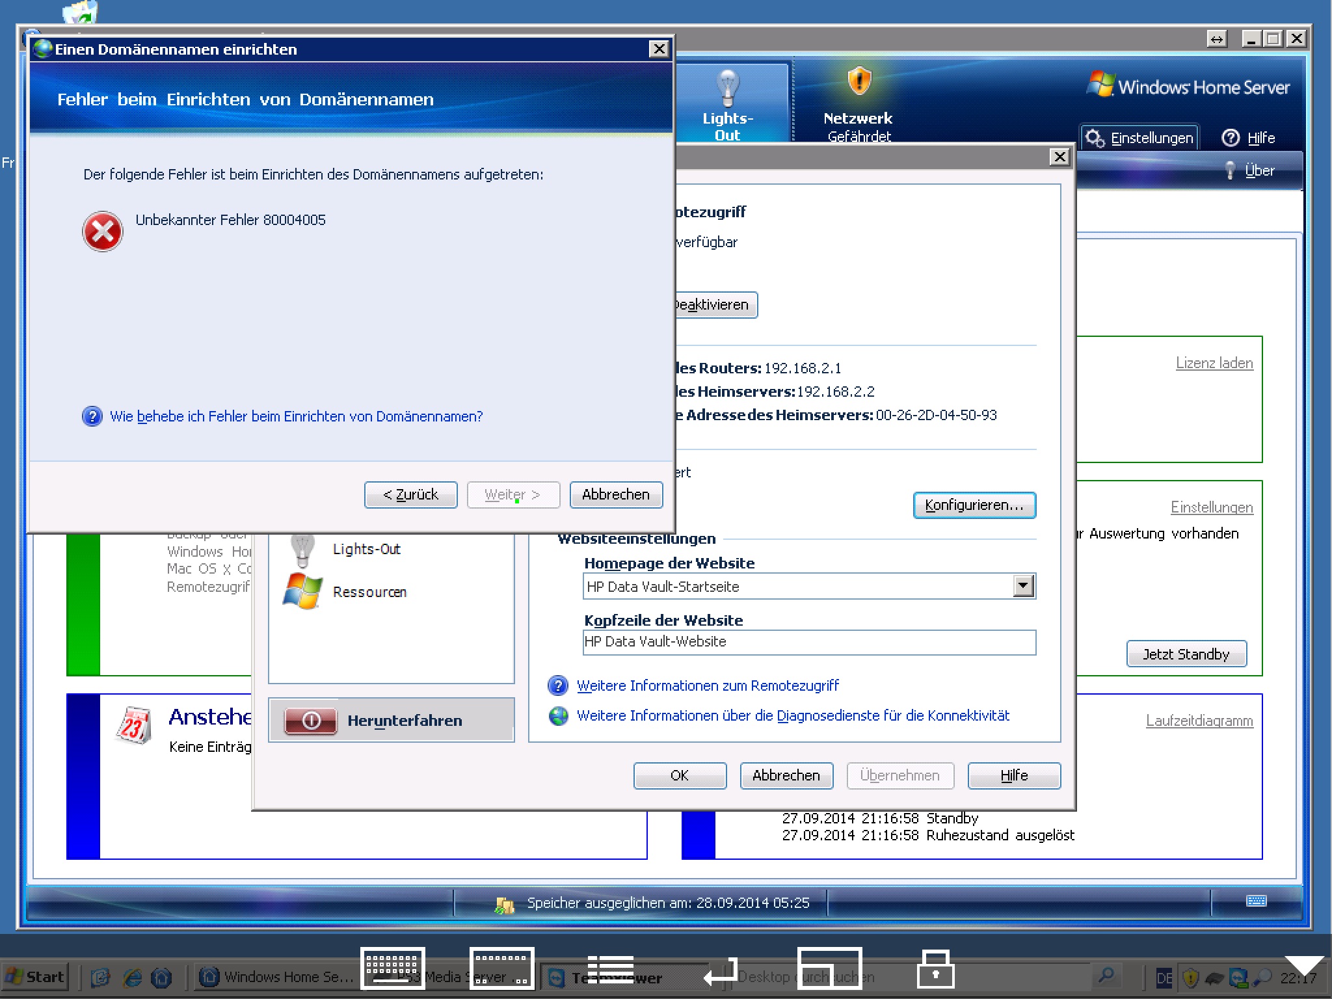Screen dimensions: 1332x999
Task: Close the 'Einen Domänennamen einrichten' dialog
Action: (659, 49)
